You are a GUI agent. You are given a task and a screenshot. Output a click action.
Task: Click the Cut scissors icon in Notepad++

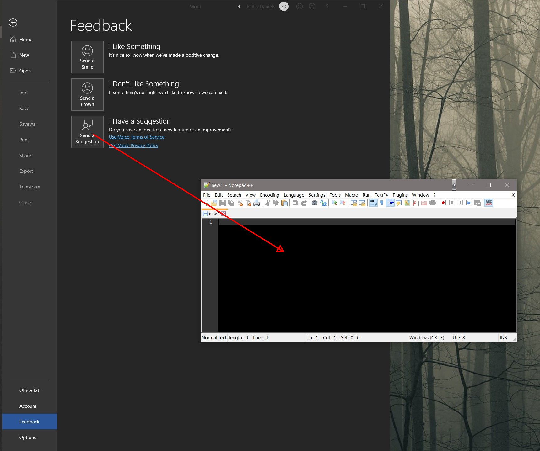[267, 203]
